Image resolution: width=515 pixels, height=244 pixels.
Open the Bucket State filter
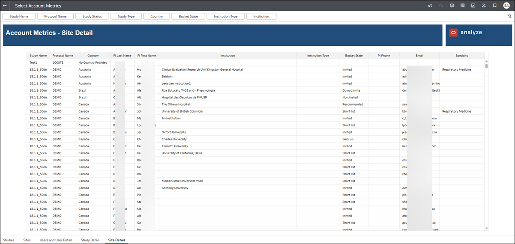point(188,16)
